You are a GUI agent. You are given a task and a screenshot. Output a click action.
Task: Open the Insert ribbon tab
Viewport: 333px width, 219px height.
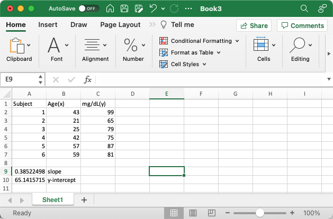48,25
